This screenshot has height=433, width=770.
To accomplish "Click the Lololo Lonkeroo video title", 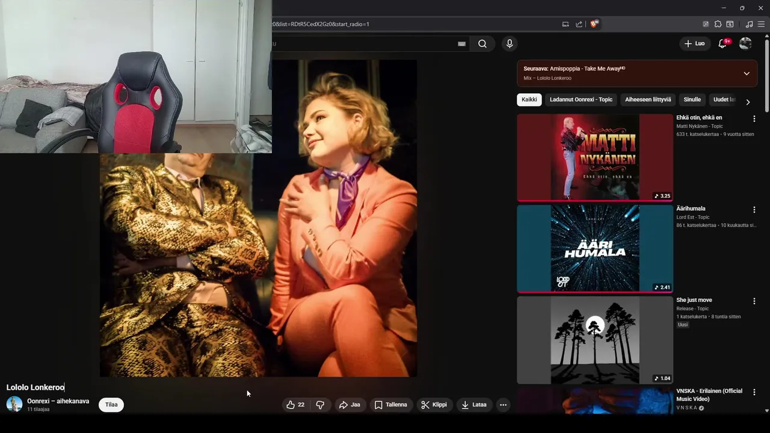I will 35,387.
